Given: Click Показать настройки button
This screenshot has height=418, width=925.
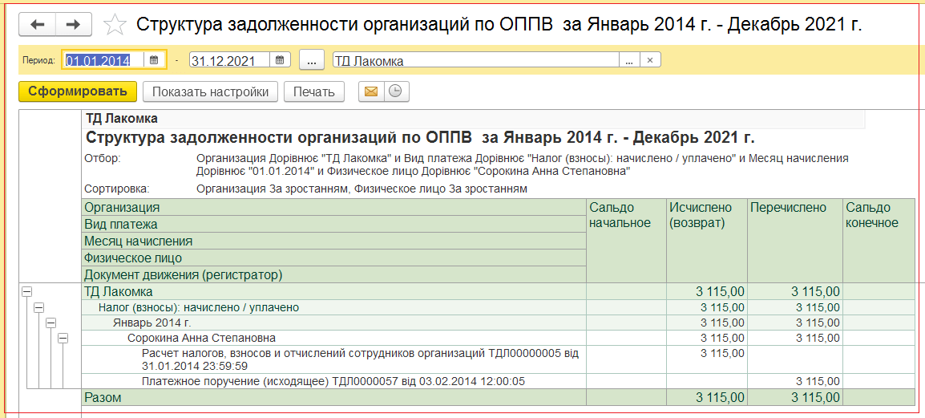Looking at the screenshot, I should (x=210, y=91).
